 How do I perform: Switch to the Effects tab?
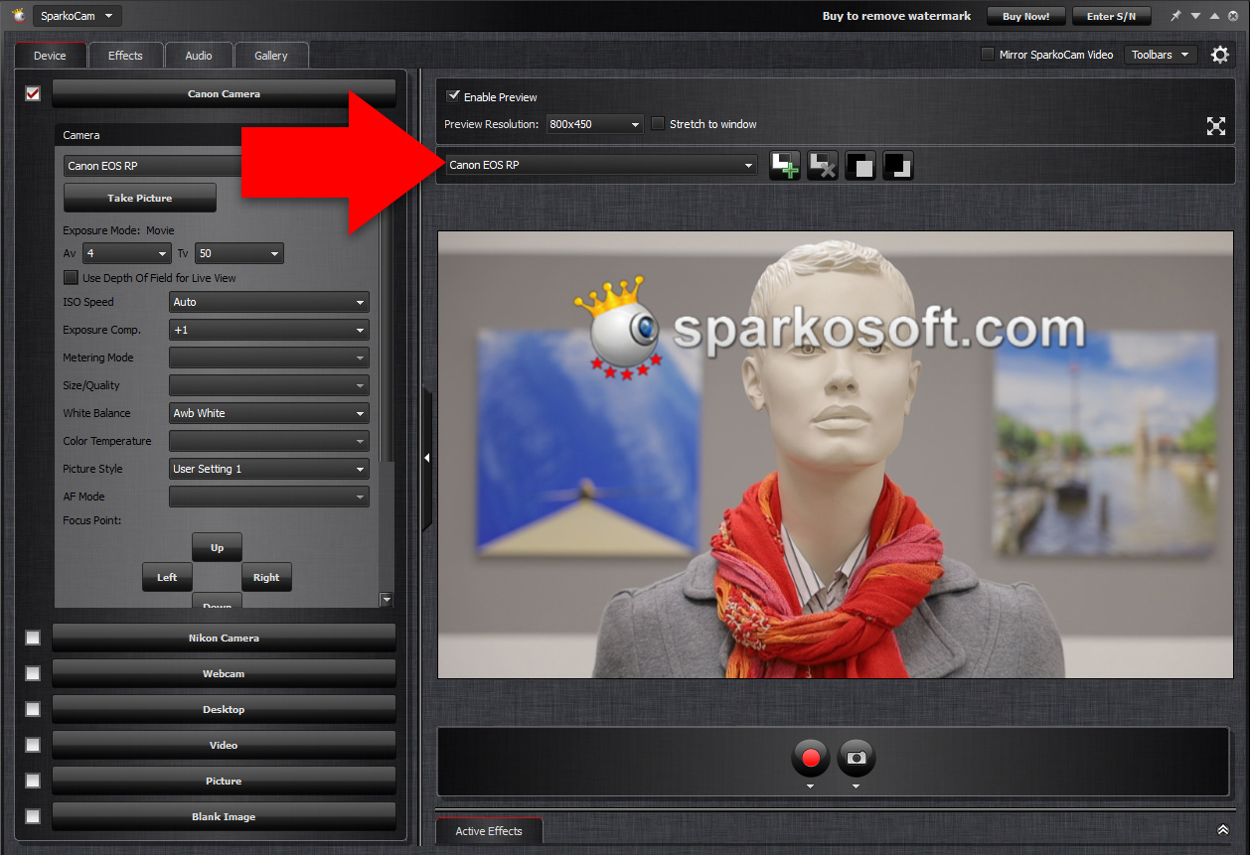pos(125,56)
